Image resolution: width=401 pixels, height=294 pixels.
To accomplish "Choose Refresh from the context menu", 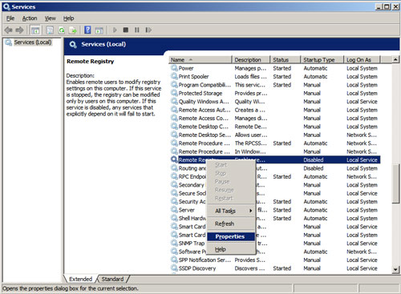I will [231, 224].
